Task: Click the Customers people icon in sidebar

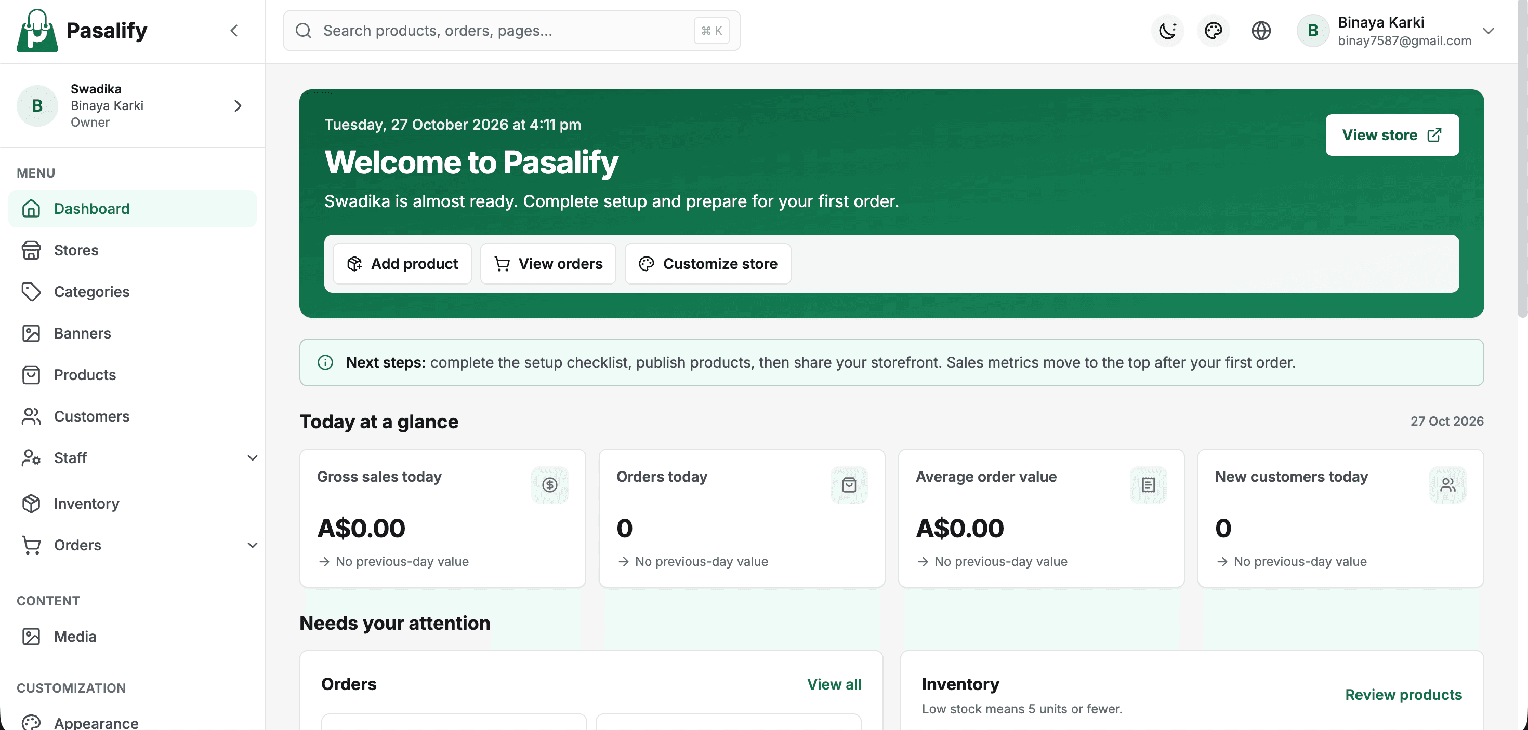Action: 31,416
